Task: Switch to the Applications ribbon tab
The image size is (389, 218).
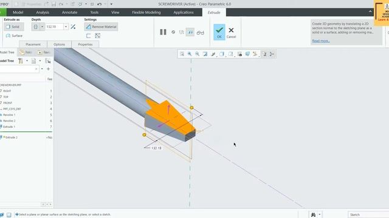Action: pyautogui.click(x=184, y=12)
